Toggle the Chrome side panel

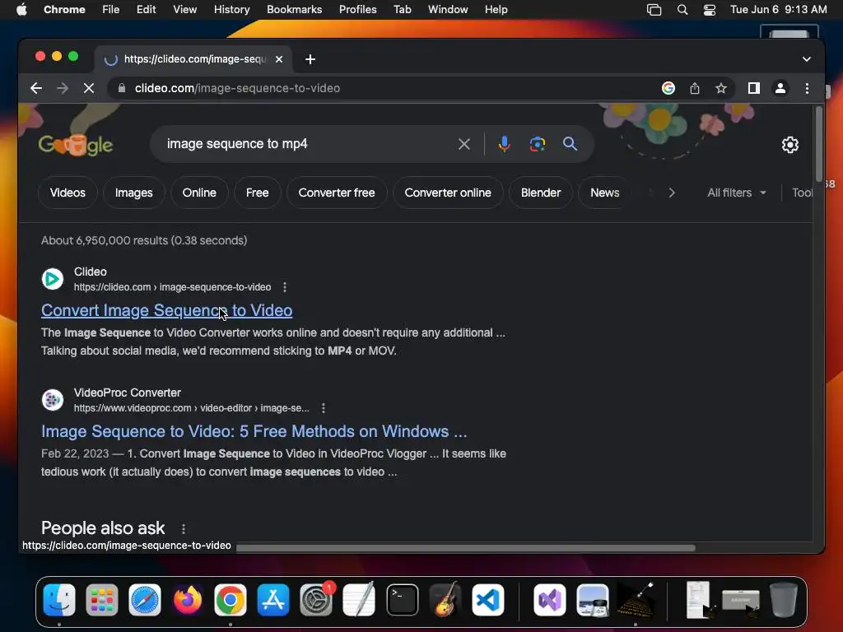[754, 88]
